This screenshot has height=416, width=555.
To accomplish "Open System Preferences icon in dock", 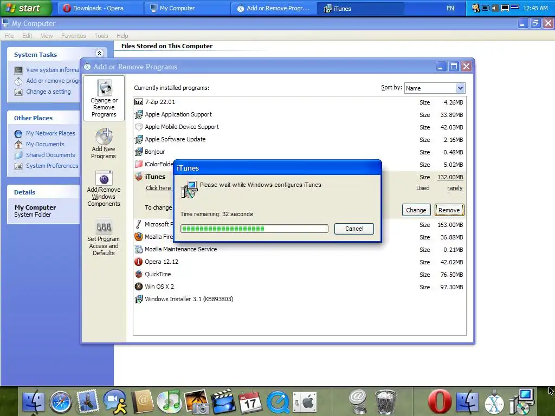I will (x=305, y=402).
